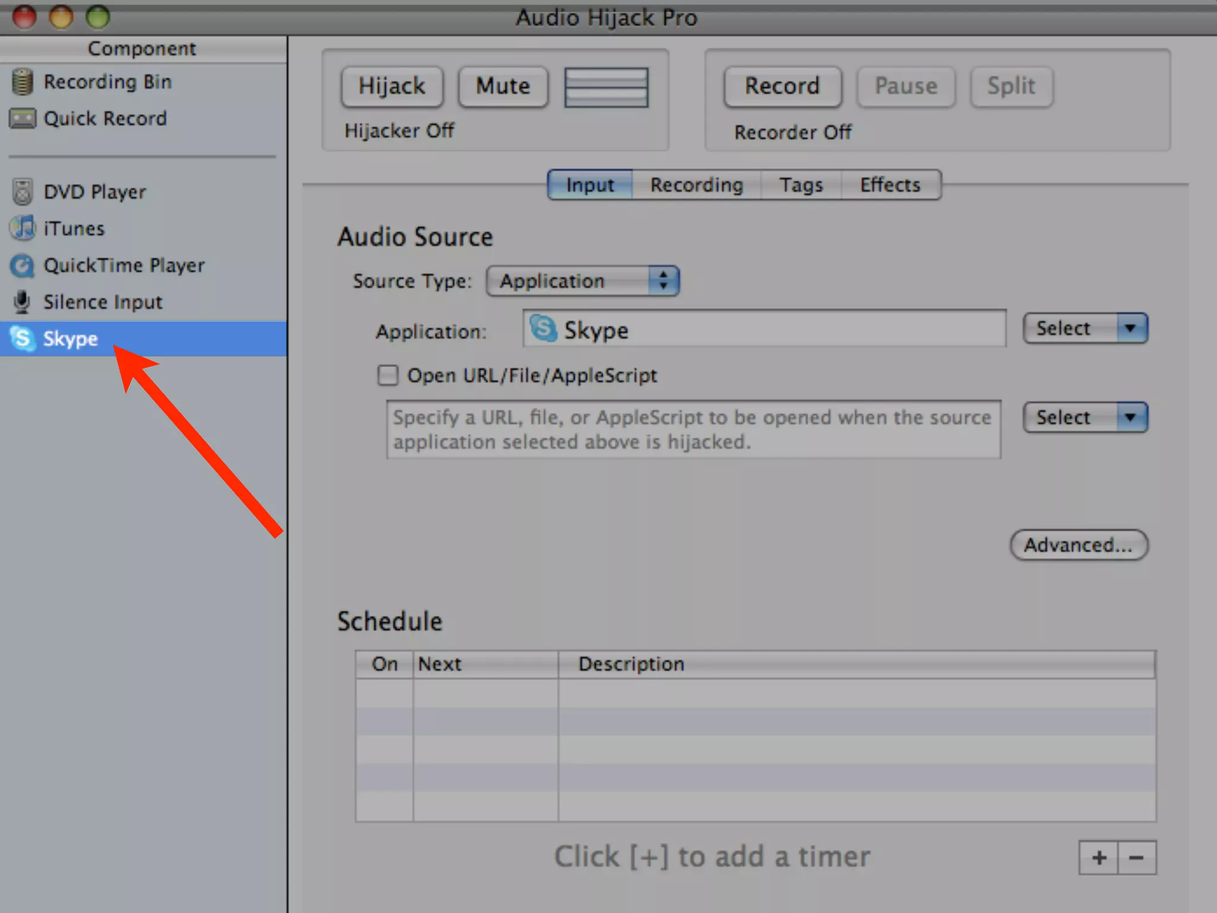Open the Select dropdown next to Application field

tap(1085, 328)
